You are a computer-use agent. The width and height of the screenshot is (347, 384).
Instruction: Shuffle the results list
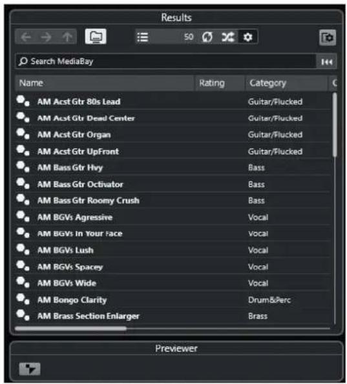click(228, 37)
